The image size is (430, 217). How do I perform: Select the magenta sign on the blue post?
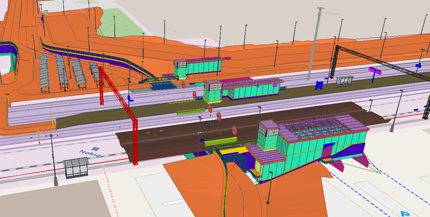click(x=375, y=71)
